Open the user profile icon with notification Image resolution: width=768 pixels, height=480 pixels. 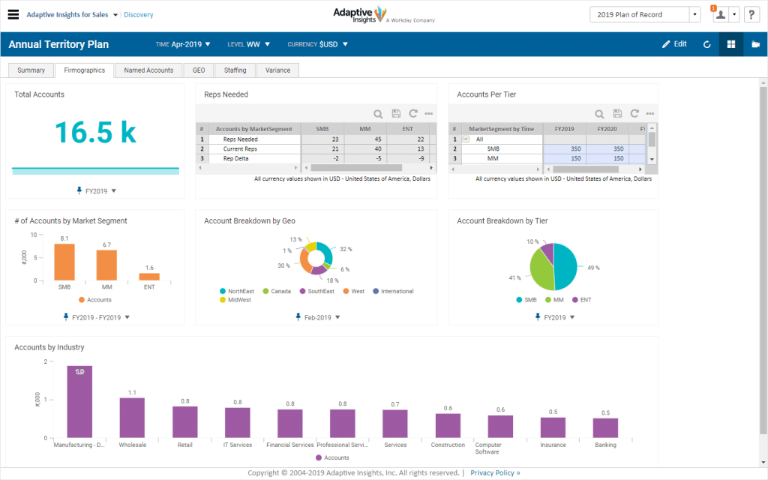pos(719,15)
